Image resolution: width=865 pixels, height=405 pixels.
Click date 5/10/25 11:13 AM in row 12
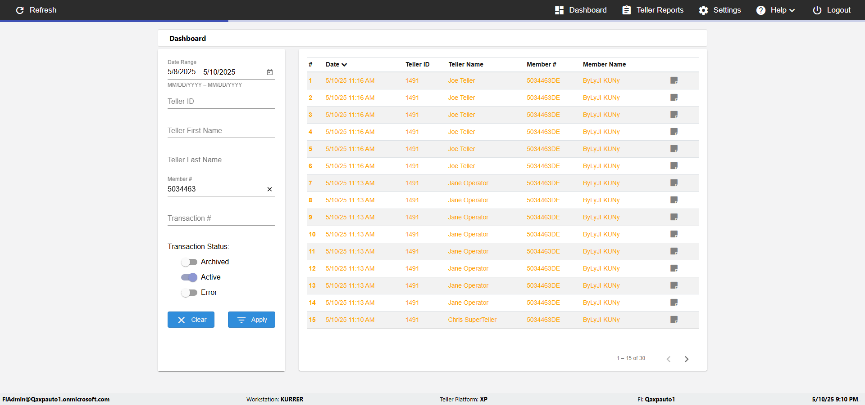click(x=350, y=268)
